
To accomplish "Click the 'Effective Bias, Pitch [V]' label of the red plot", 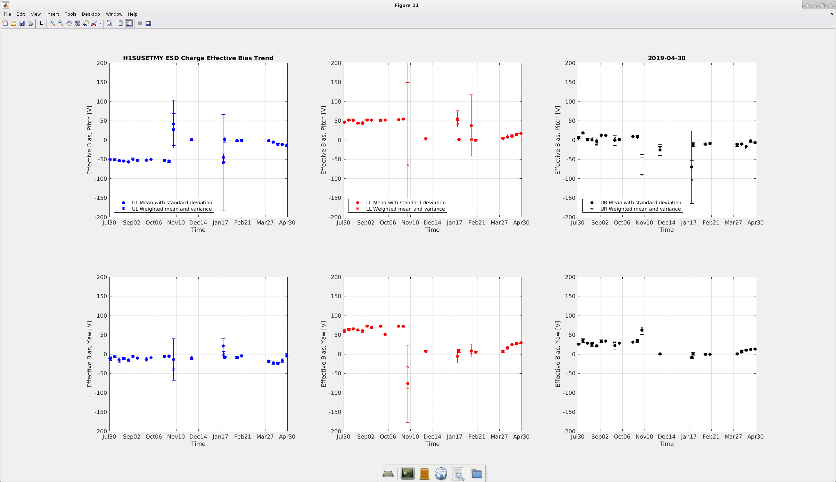I will pos(323,140).
